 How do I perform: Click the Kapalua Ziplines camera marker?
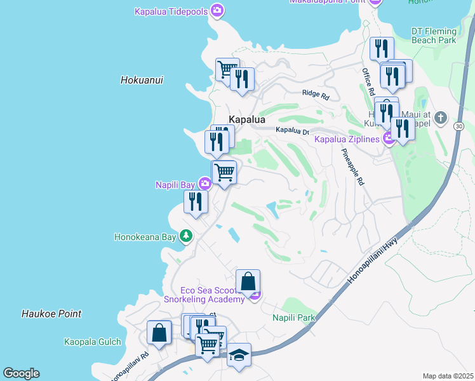click(x=388, y=138)
